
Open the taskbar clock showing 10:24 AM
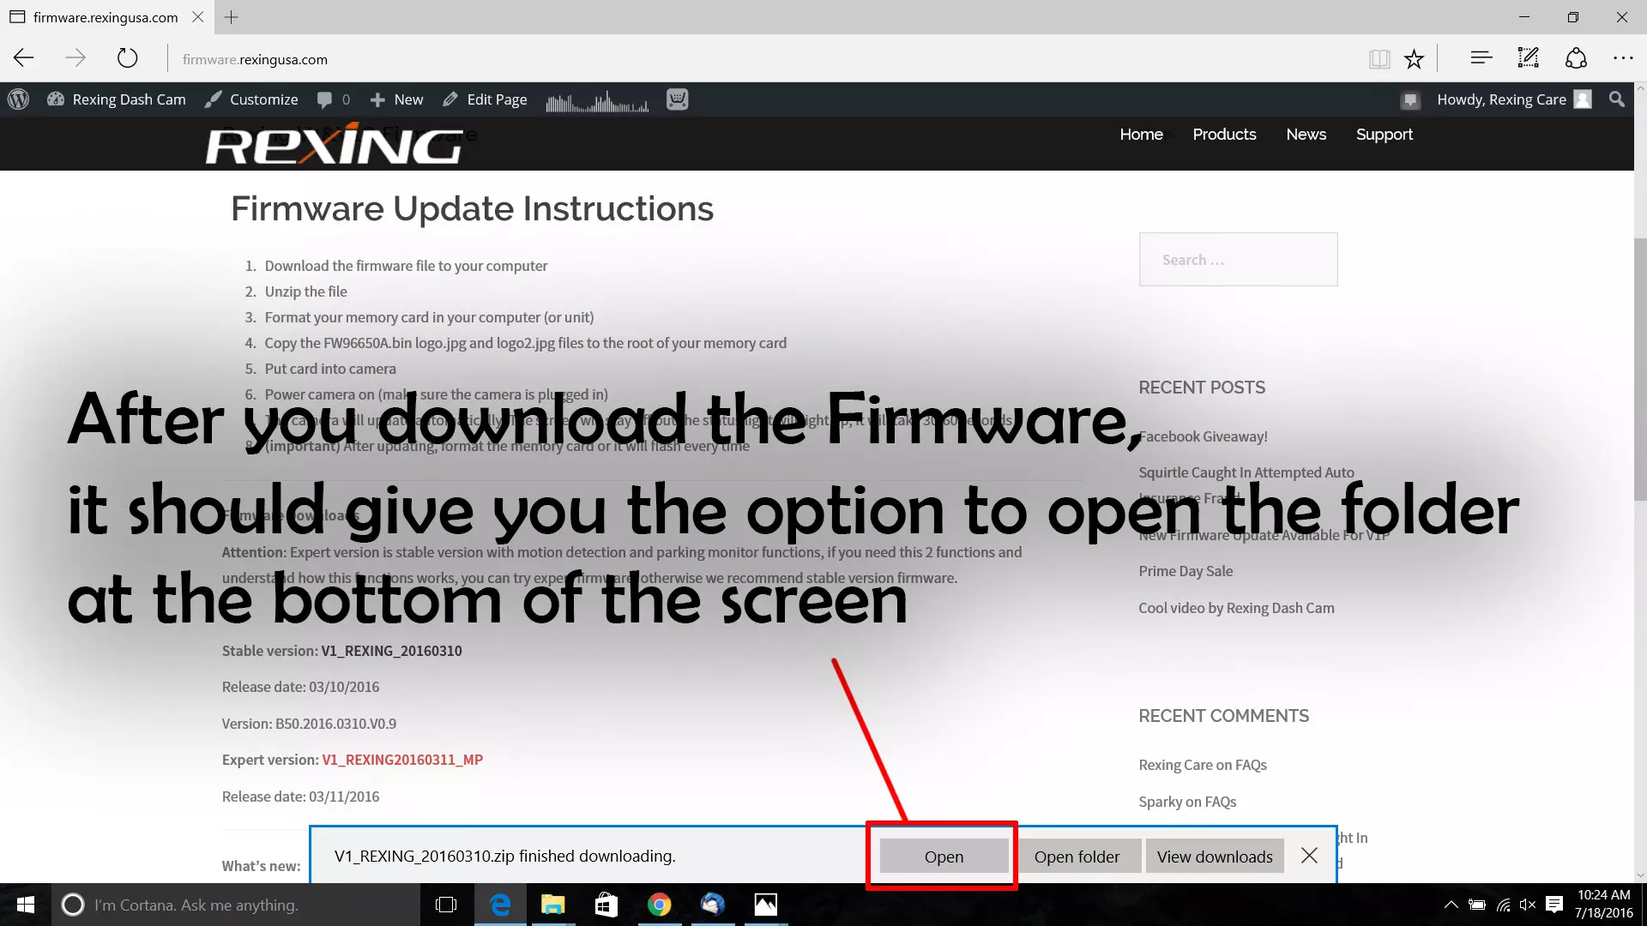[x=1604, y=905]
